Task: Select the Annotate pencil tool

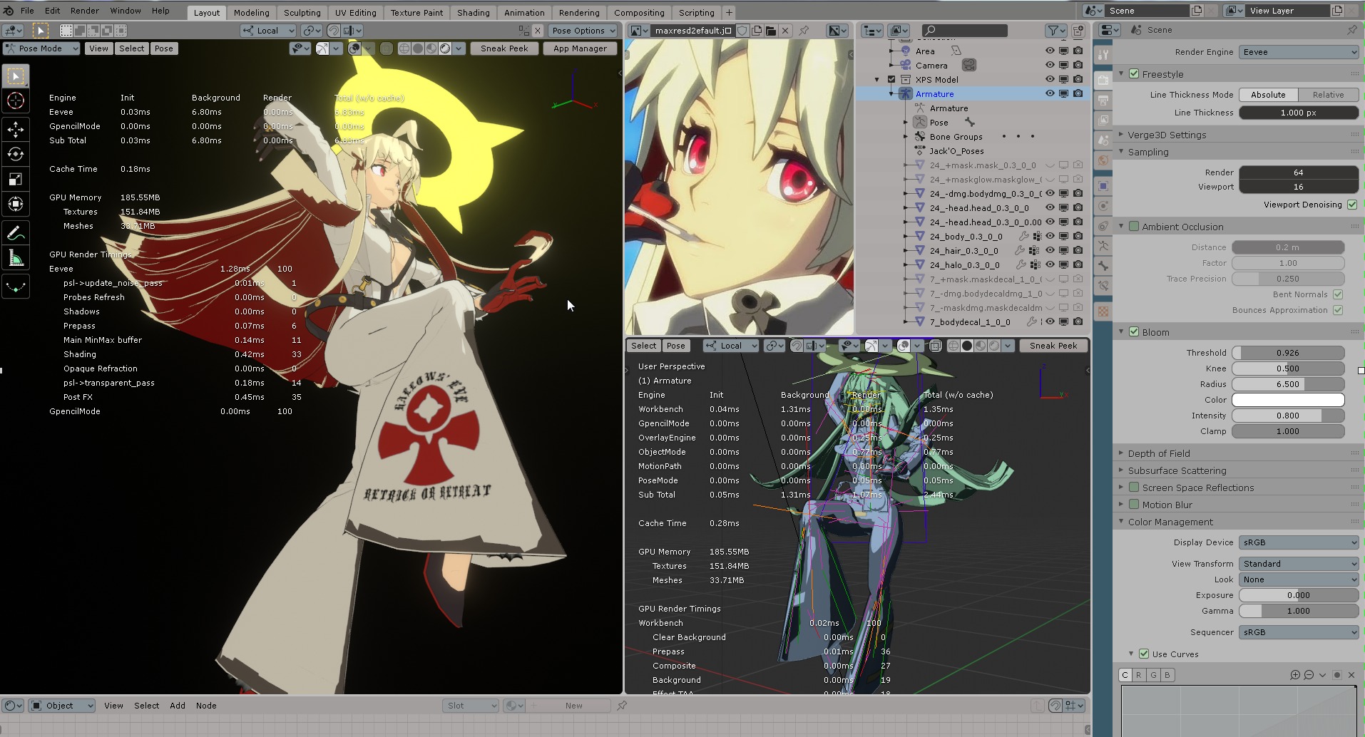Action: [16, 233]
